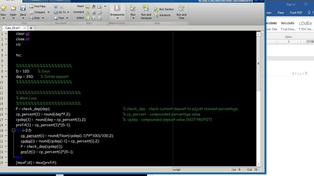Click the Uncomment icon in the Comment row
This screenshot has height=176, width=314.
94,12
